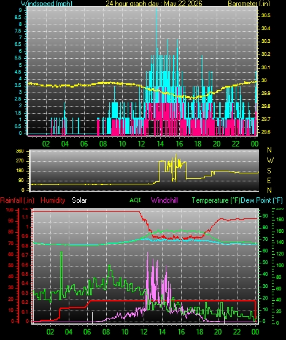286x340 pixels.
Task: Click the S compass label
Action: point(269,171)
